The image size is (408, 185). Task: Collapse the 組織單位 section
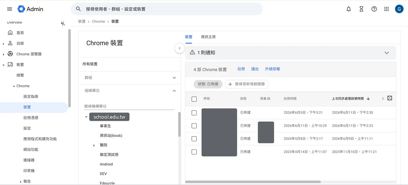tap(174, 91)
